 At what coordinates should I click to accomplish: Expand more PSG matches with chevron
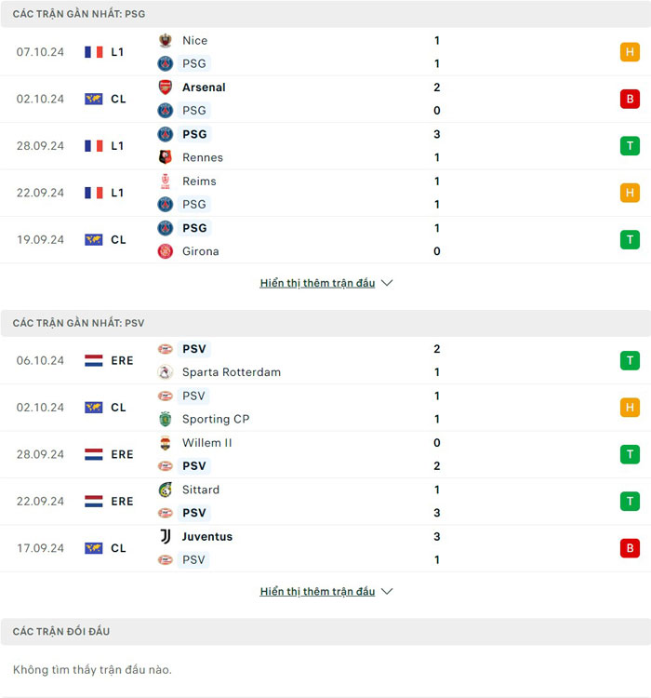click(x=387, y=283)
